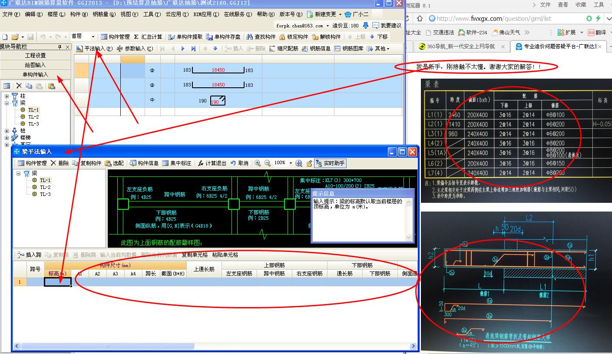Click 插入跨 in beam dialog

click(x=30, y=255)
